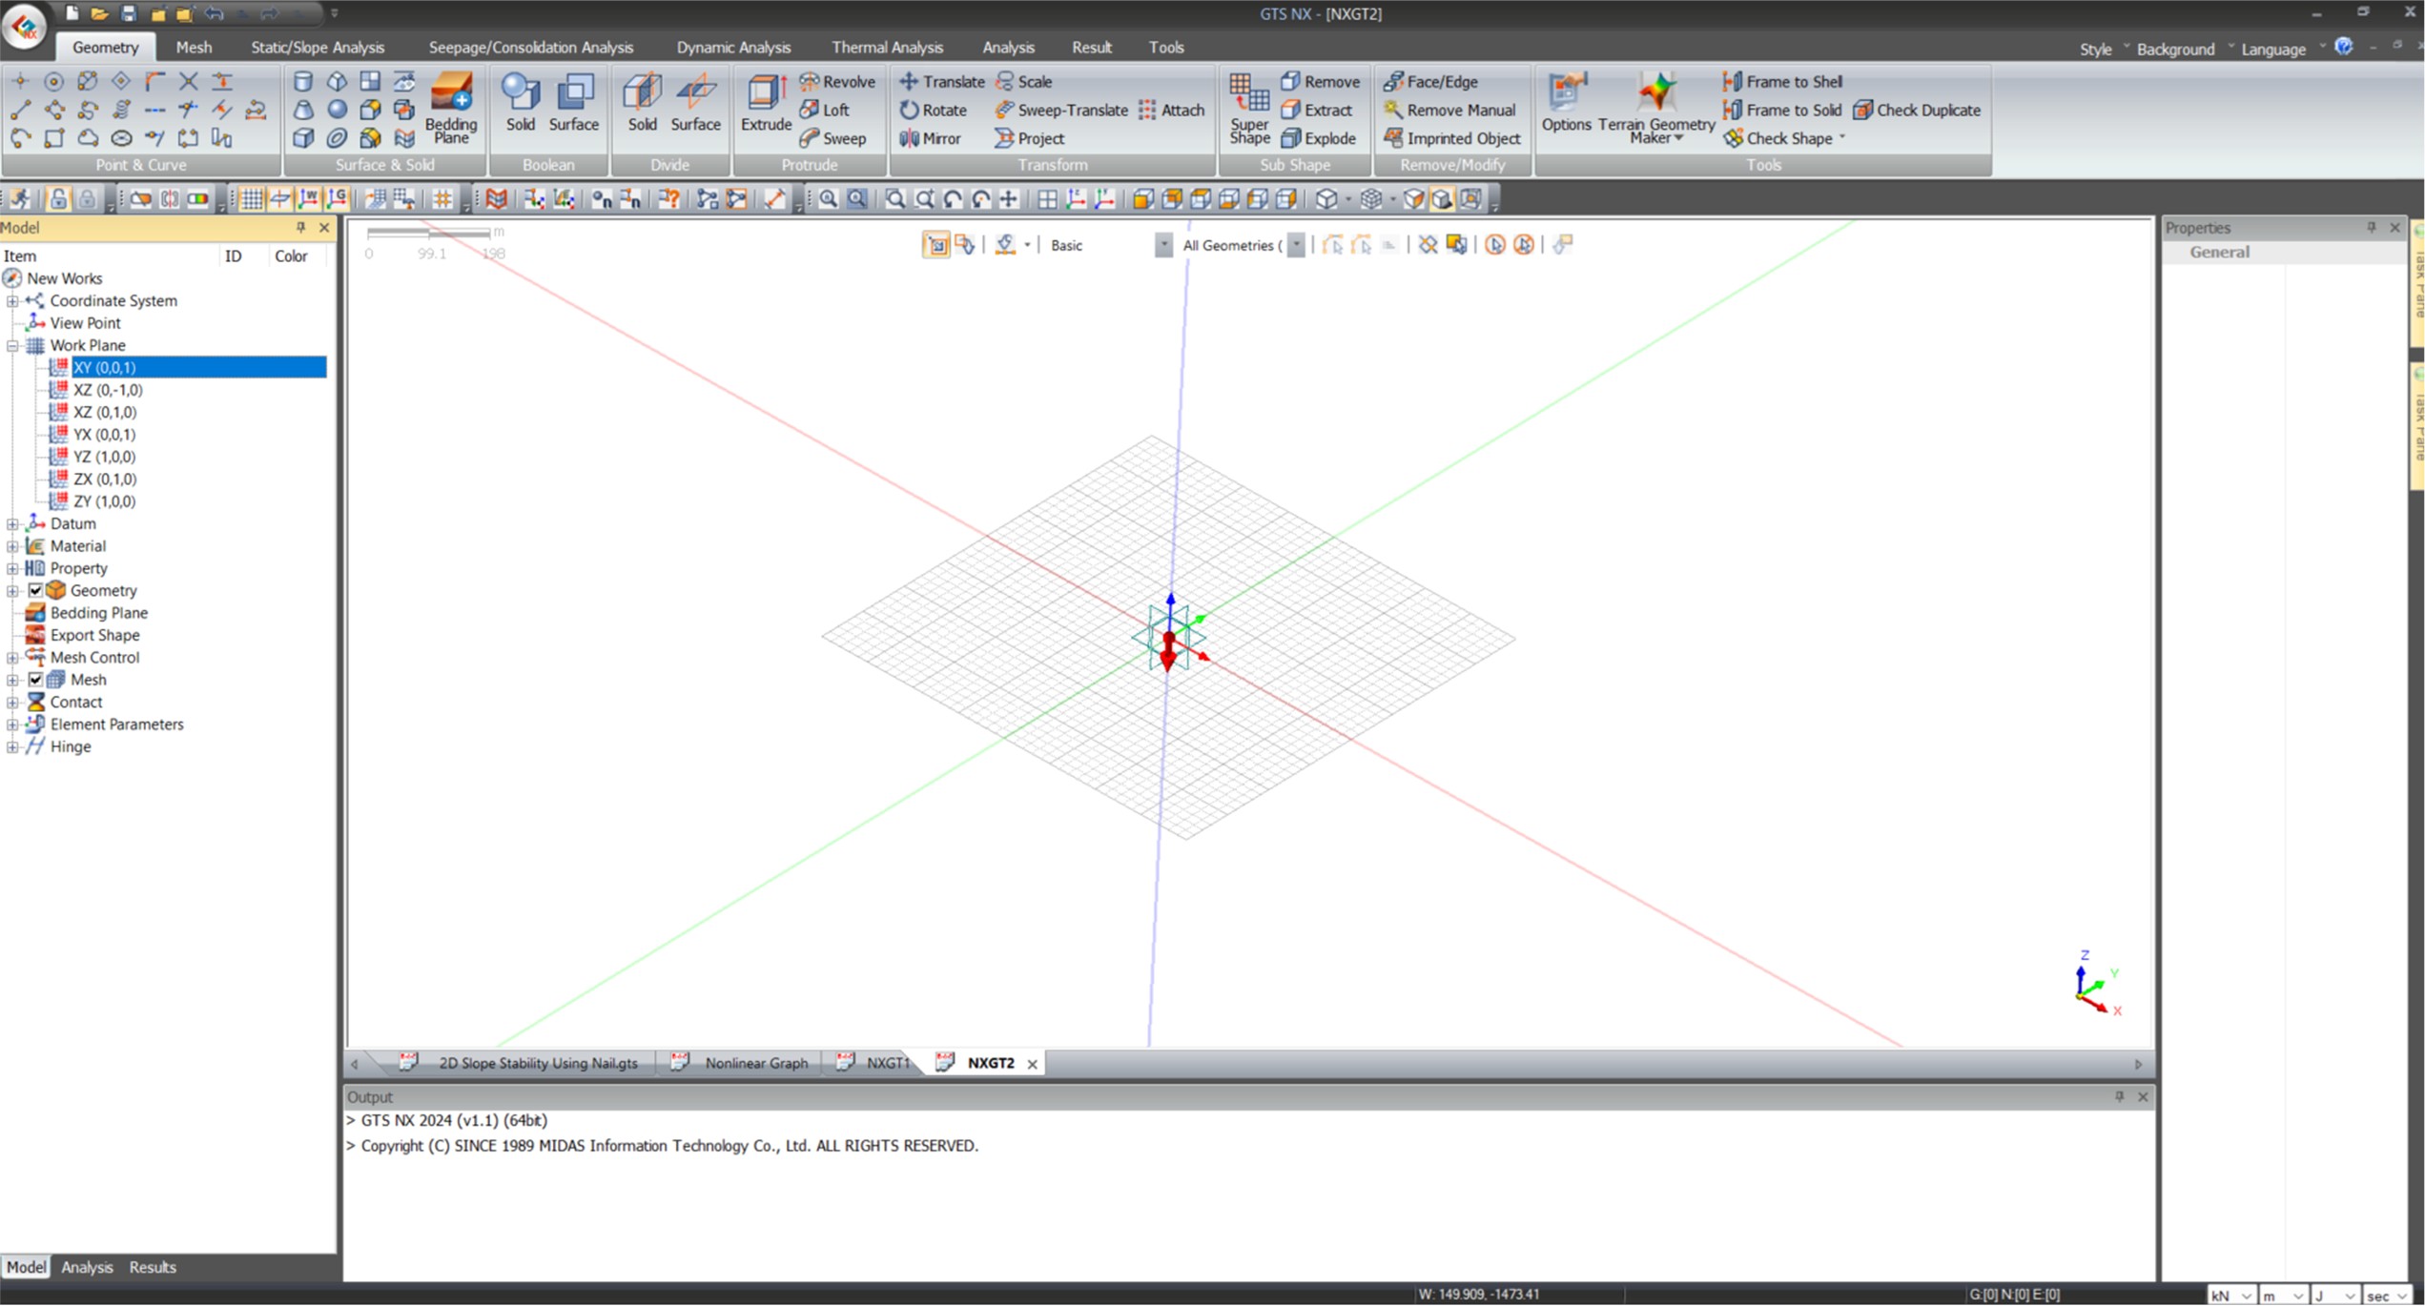
Task: Pin the Properties panel
Action: click(2372, 227)
